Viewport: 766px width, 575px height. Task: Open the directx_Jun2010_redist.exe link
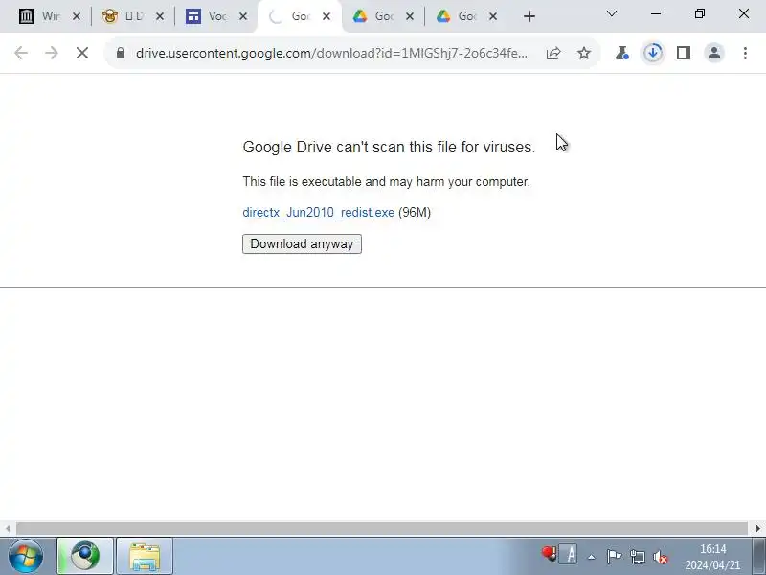(x=319, y=212)
